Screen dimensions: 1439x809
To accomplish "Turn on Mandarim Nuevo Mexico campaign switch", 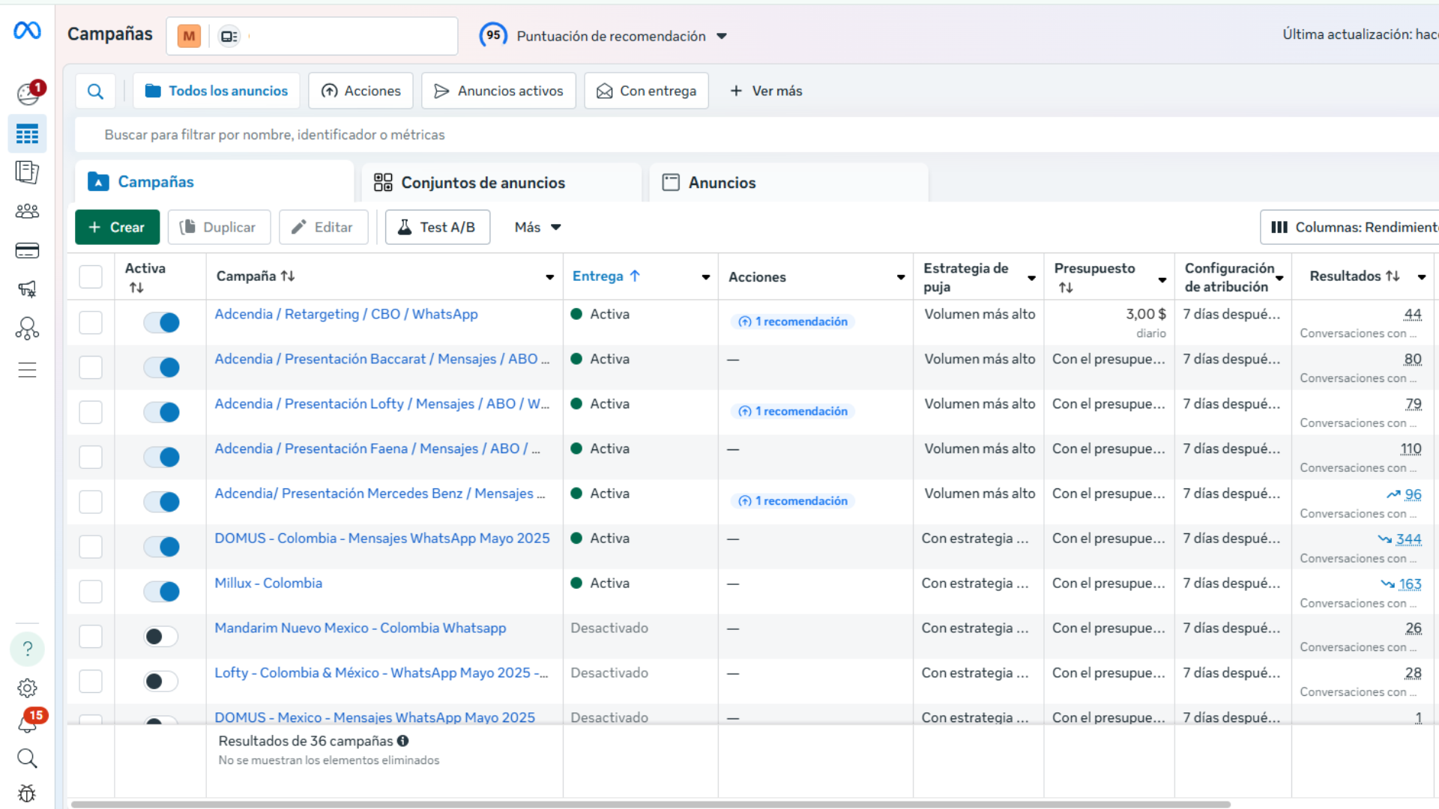I will 161,637.
